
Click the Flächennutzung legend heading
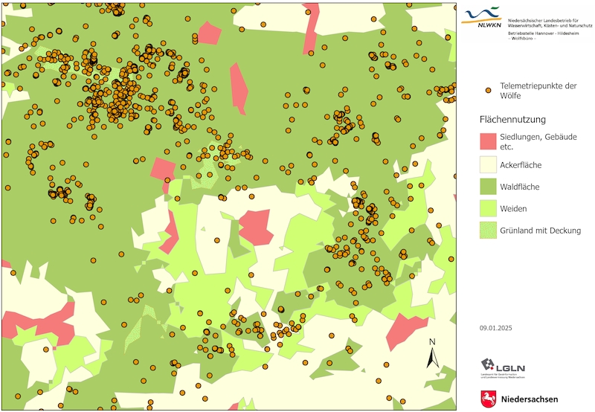coord(513,119)
